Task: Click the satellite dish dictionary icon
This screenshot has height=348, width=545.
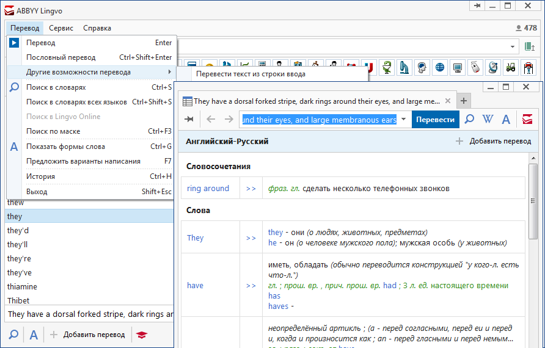Action: [x=493, y=68]
